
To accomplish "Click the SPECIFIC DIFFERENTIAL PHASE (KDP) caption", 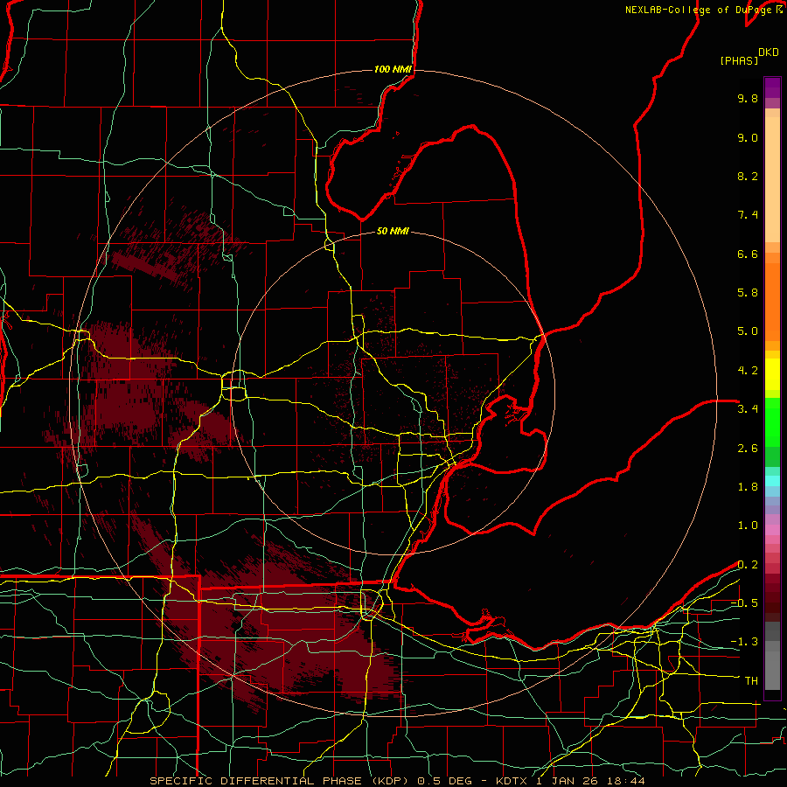I will pyautogui.click(x=277, y=781).
